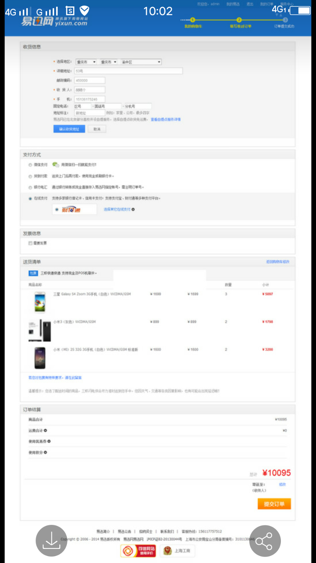Click the 小米 2S 32G product thumbnail
The height and width of the screenshot is (563, 316).
pyautogui.click(x=40, y=358)
